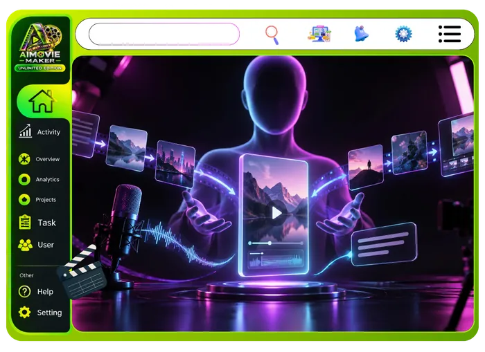Click the Analytics circle icon
Viewport: 485px width, 352px height.
click(24, 179)
